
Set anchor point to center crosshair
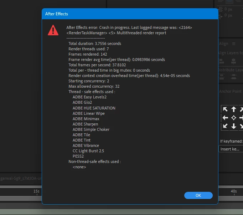[x=233, y=118]
